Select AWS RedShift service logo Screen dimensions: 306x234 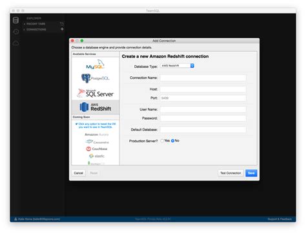[96, 107]
